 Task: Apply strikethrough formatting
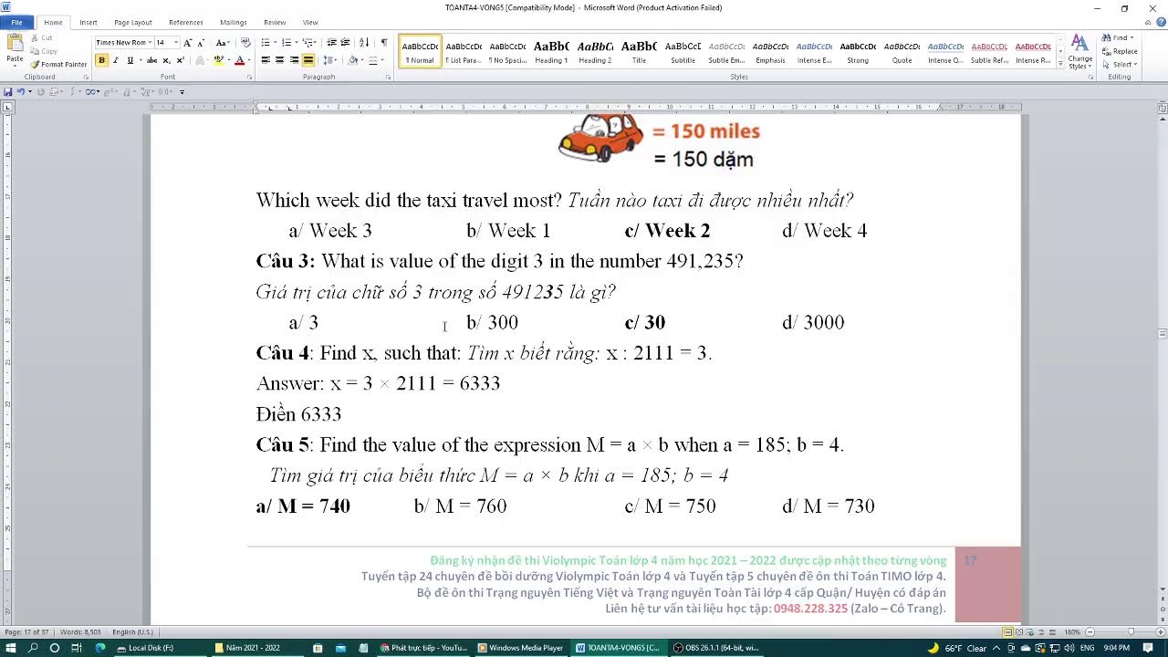pos(151,60)
